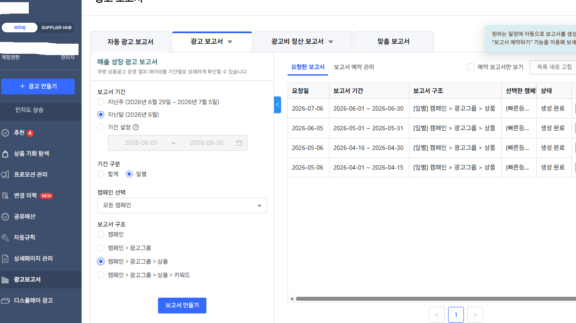Image resolution: width=576 pixels, height=323 pixels.
Task: Click the 자동규칙 wrench icon
Action: pos(5,238)
